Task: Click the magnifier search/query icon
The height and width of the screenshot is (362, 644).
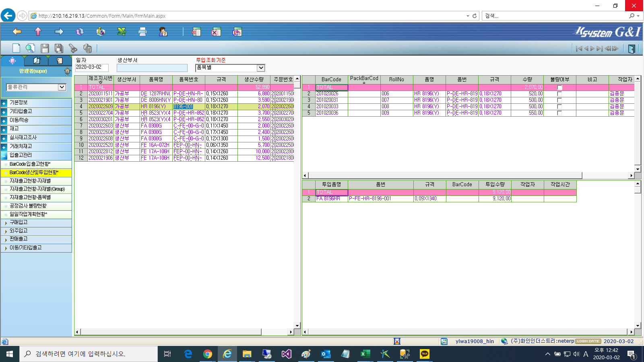Action: point(30,48)
